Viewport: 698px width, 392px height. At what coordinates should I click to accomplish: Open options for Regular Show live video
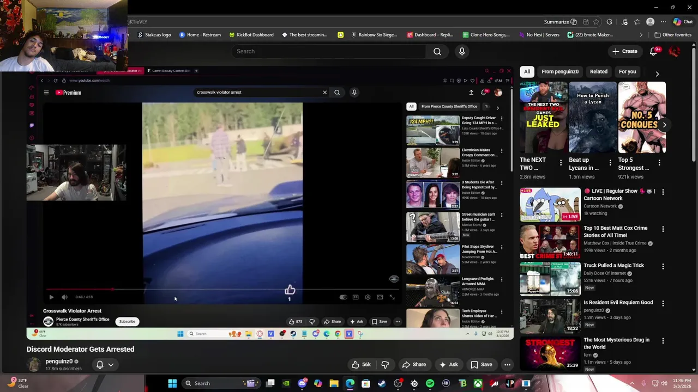[663, 192]
